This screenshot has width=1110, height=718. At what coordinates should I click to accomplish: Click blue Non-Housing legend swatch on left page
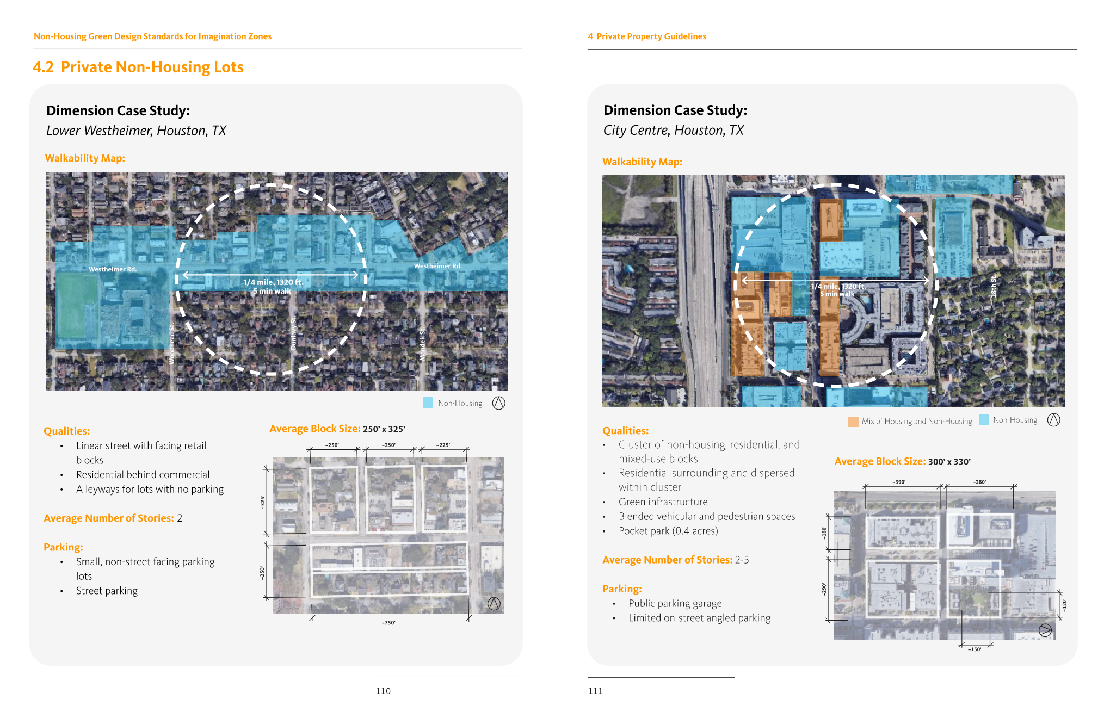click(428, 403)
